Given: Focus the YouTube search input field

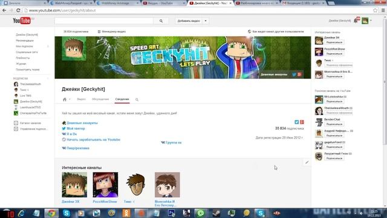Looking at the screenshot, I should tap(104, 21).
